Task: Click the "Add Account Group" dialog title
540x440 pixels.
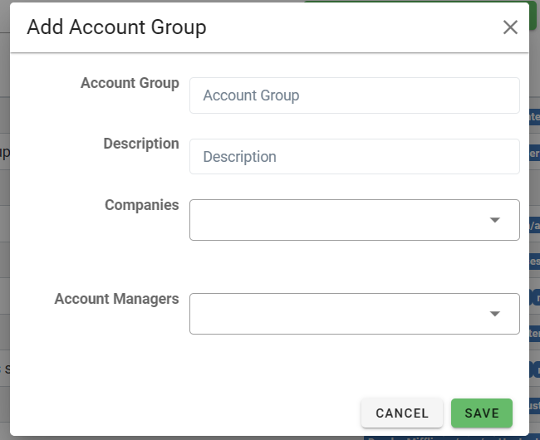Action: [x=116, y=27]
